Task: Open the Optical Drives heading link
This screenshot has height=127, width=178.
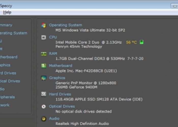Action: click(62, 106)
